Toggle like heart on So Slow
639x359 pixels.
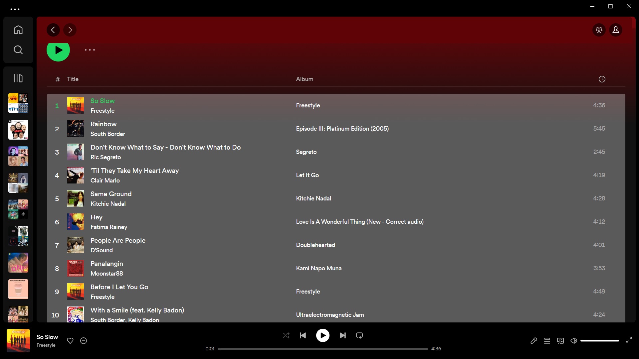click(70, 341)
